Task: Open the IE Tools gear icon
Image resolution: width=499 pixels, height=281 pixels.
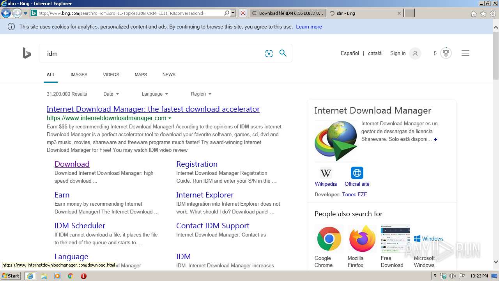Action: (493, 14)
